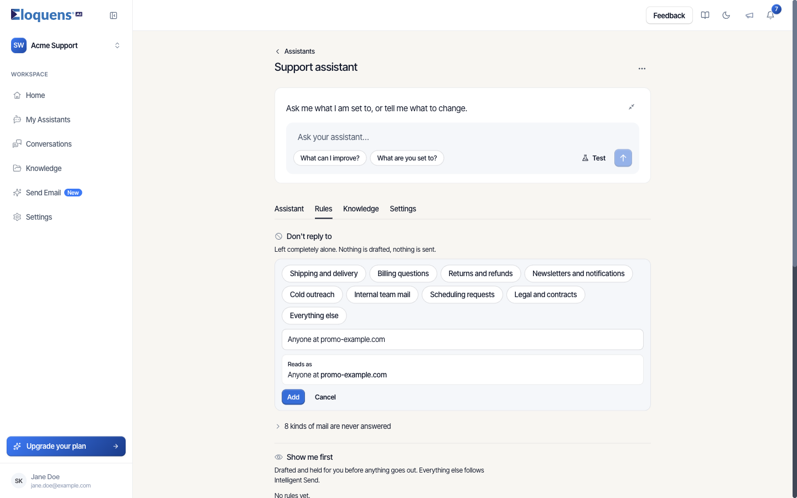Click the Add button
This screenshot has width=797, height=498.
click(x=293, y=397)
